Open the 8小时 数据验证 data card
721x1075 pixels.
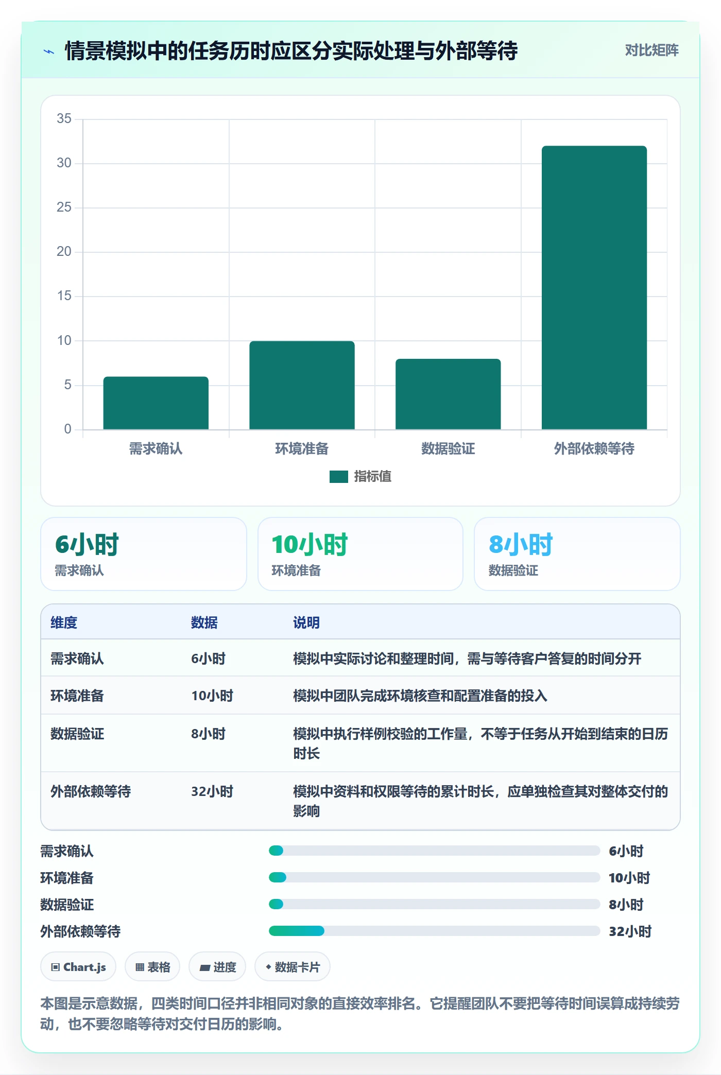[x=577, y=554]
